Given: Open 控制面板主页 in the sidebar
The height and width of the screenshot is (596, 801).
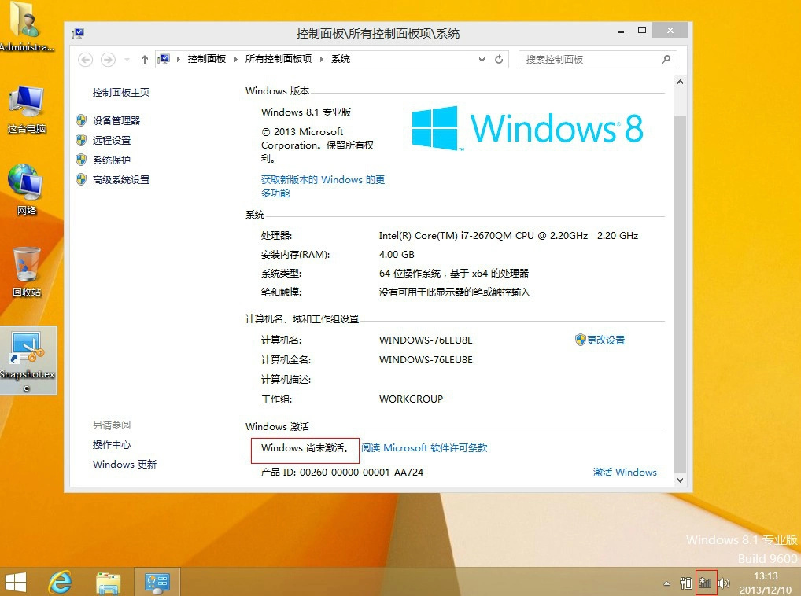Looking at the screenshot, I should click(x=123, y=93).
